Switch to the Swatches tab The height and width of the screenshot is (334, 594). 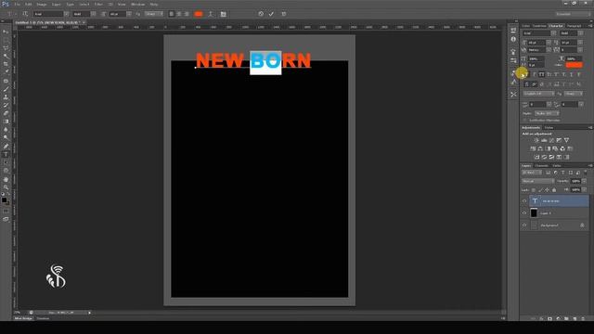pos(539,26)
